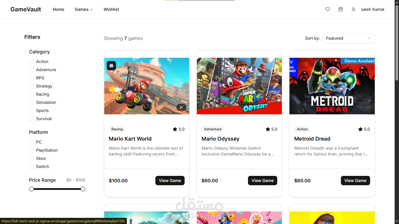The image size is (399, 224).
Task: Tick the RPG category checkbox
Action: coord(32,78)
